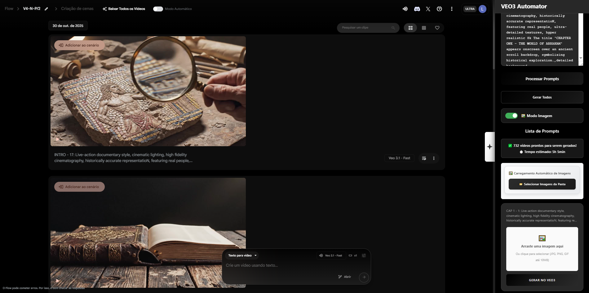Disable the Modo Imagem toggle
589x293 pixels.
coord(511,116)
